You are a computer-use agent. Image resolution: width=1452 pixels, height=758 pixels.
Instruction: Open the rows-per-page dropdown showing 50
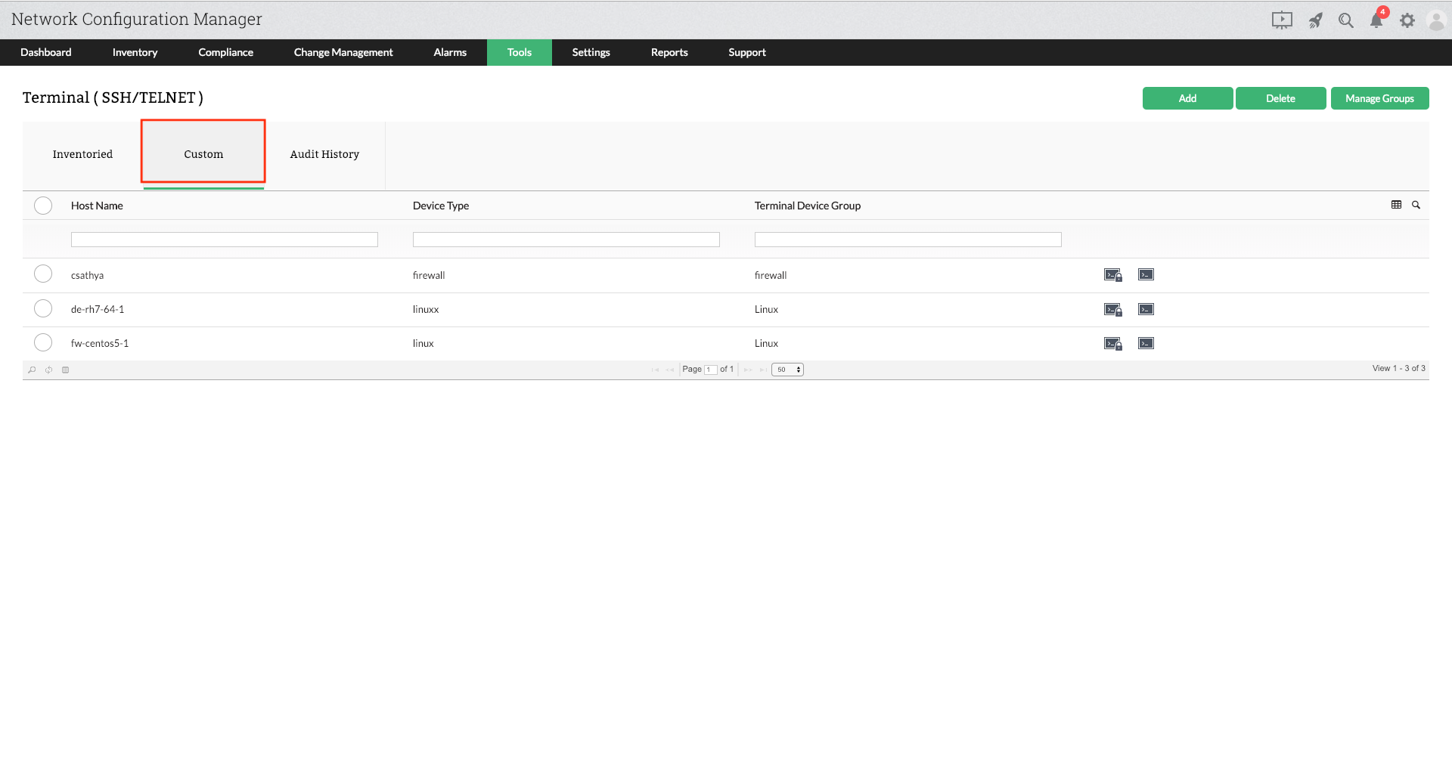(787, 370)
